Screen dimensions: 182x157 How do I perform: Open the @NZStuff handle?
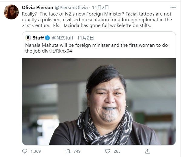(x=63, y=38)
